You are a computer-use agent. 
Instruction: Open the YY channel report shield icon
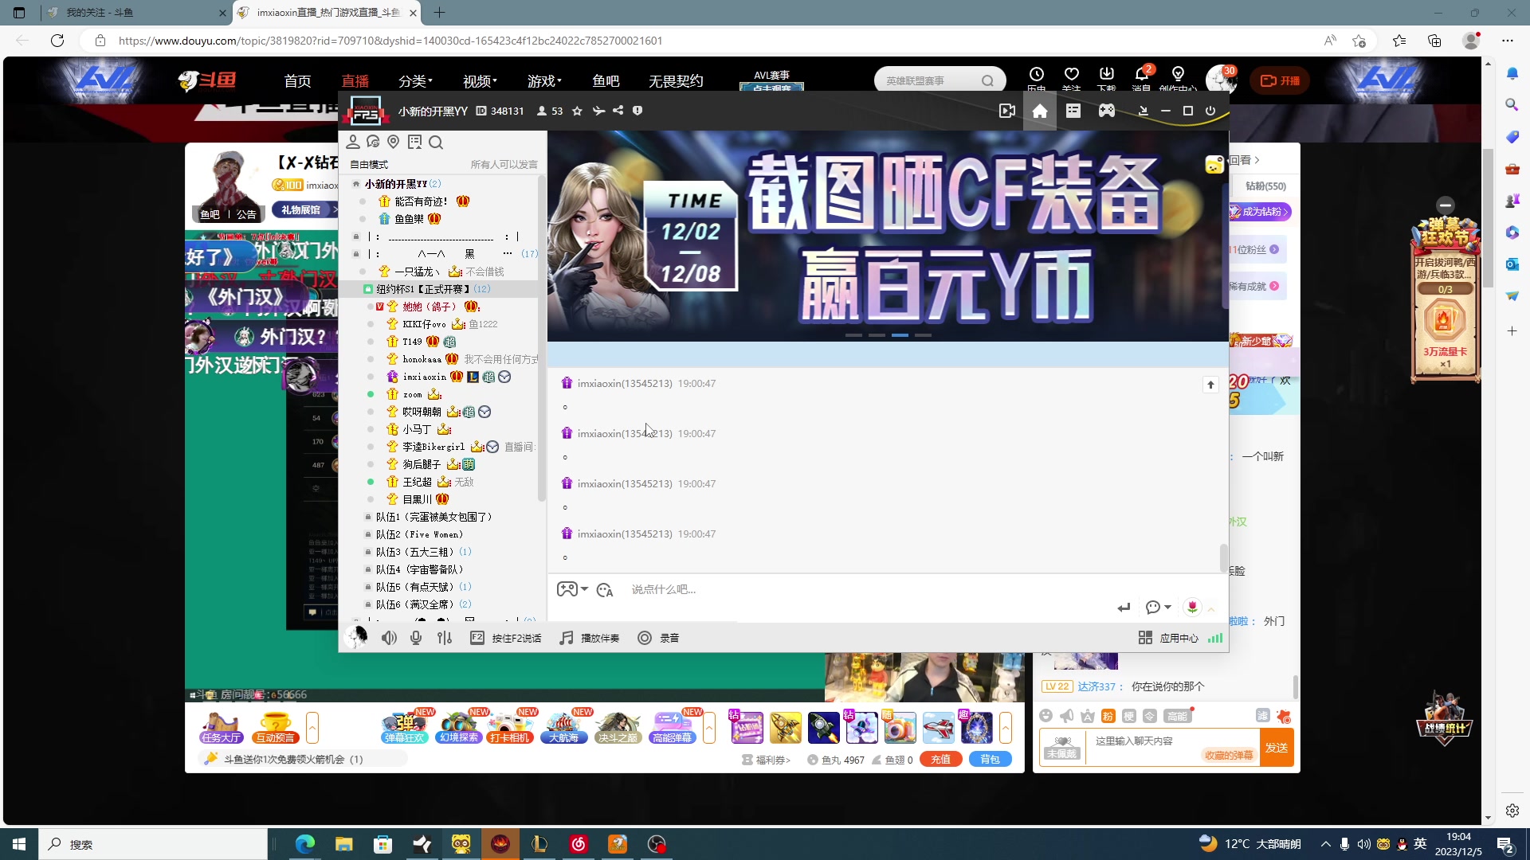(637, 111)
